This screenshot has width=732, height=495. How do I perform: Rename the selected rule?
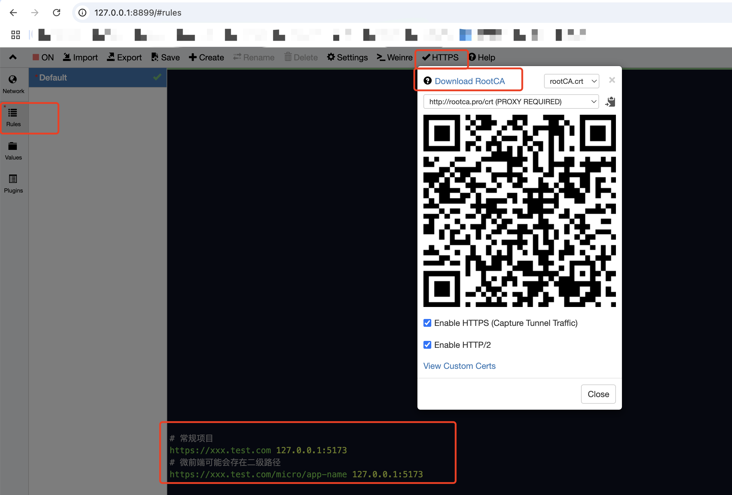coord(254,57)
